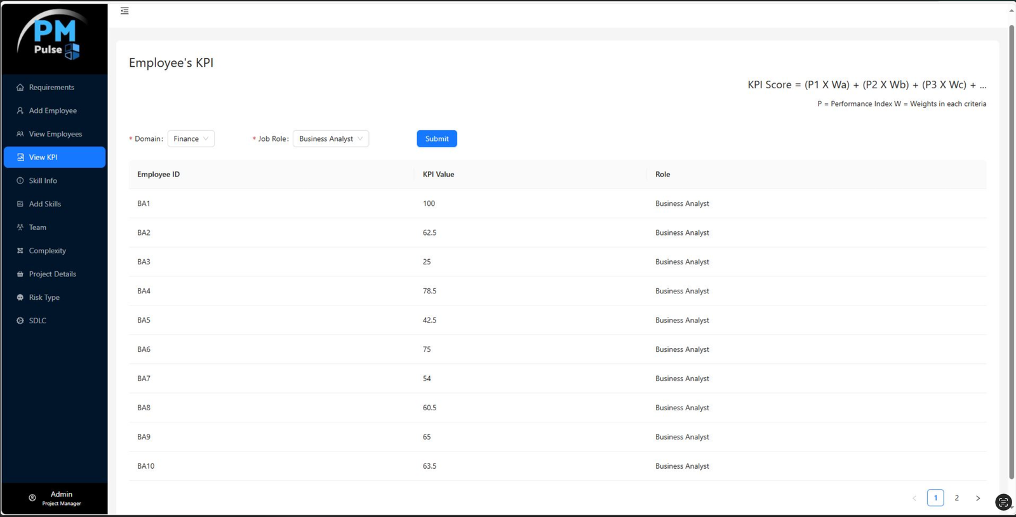Click the Admin profile avatar icon

(32, 498)
